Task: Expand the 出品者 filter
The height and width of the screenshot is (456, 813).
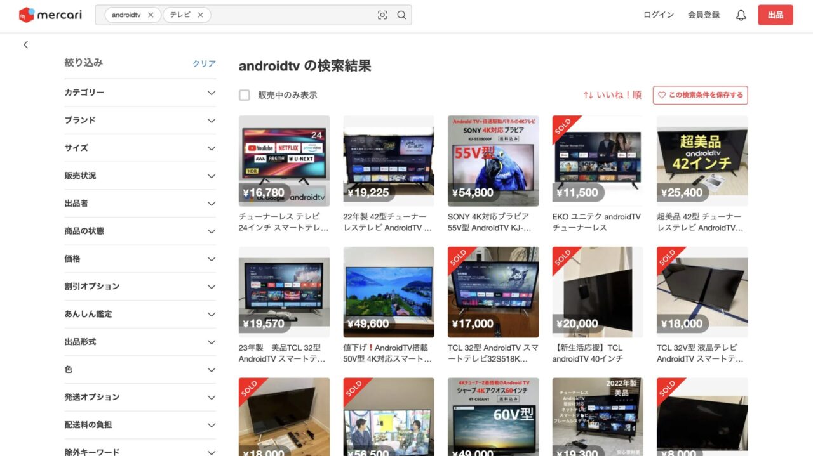Action: point(140,204)
